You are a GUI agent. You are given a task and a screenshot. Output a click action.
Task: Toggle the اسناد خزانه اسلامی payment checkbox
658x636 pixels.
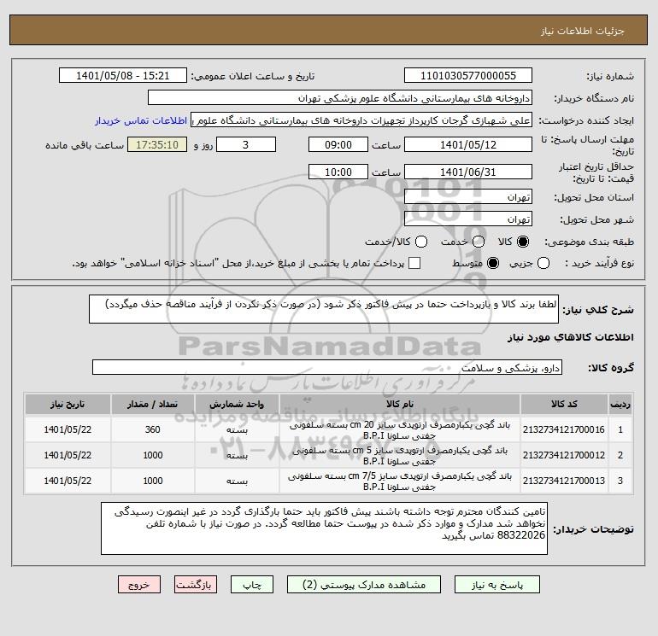click(x=414, y=263)
